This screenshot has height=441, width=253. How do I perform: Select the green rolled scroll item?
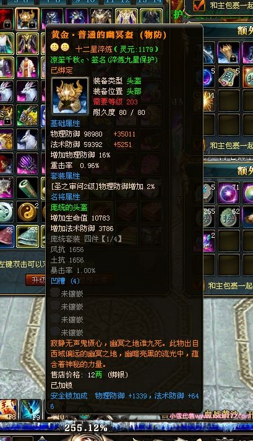[27, 187]
